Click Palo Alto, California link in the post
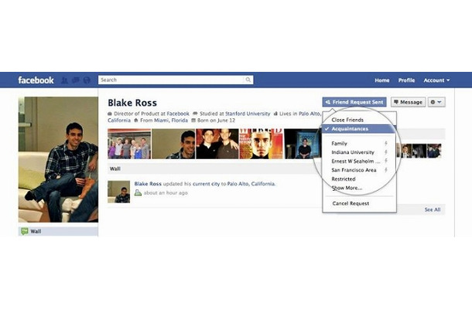 point(251,184)
